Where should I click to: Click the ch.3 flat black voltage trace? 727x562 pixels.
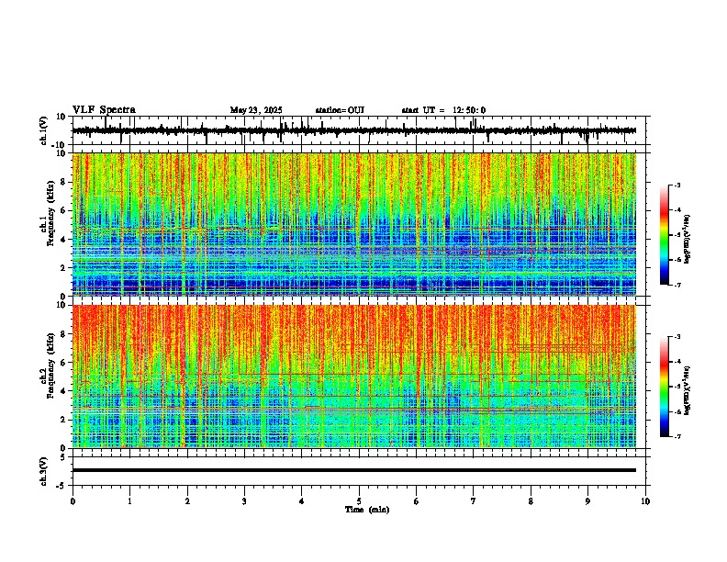[354, 470]
